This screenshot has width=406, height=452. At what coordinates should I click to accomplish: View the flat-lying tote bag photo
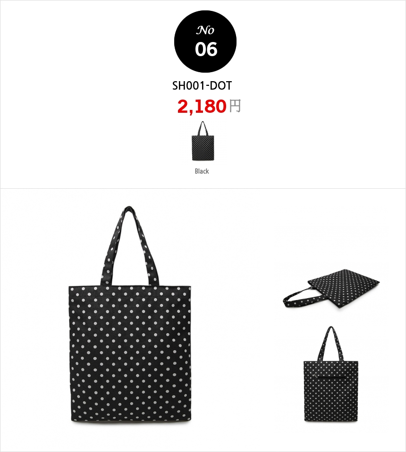(x=331, y=289)
